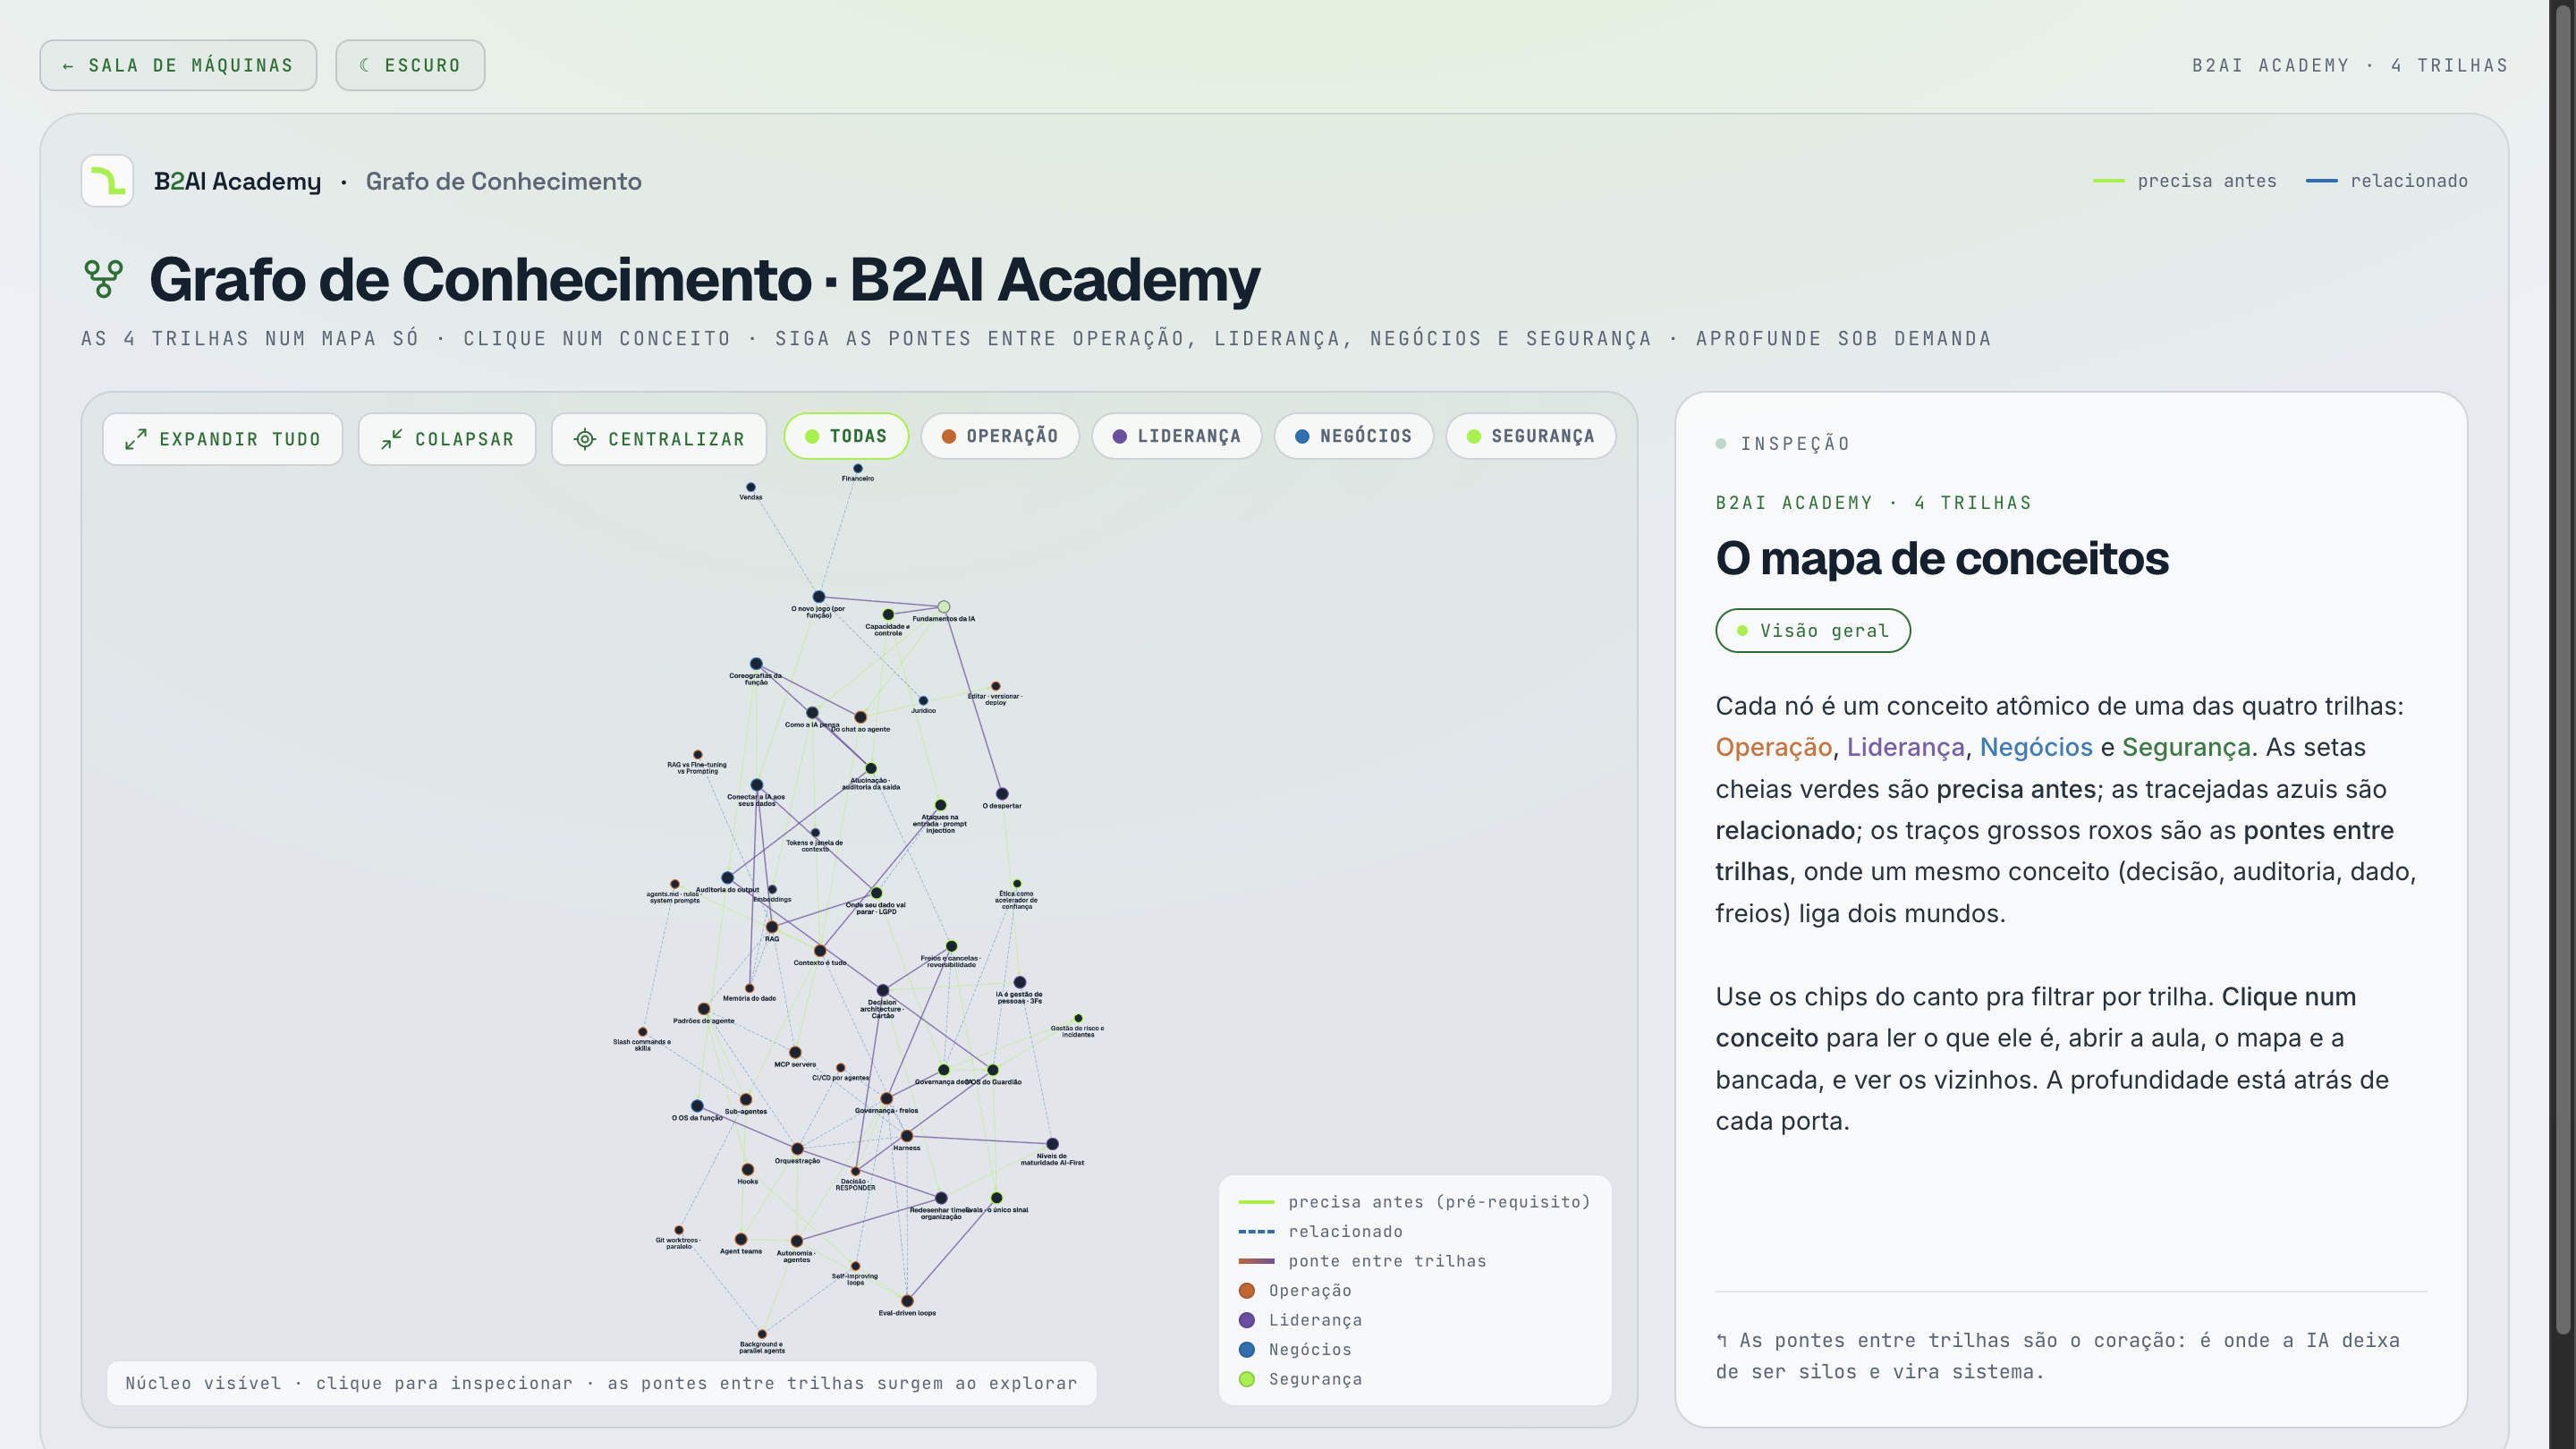2576x1449 pixels.
Task: Filter the graph by Negócios
Action: [1353, 436]
